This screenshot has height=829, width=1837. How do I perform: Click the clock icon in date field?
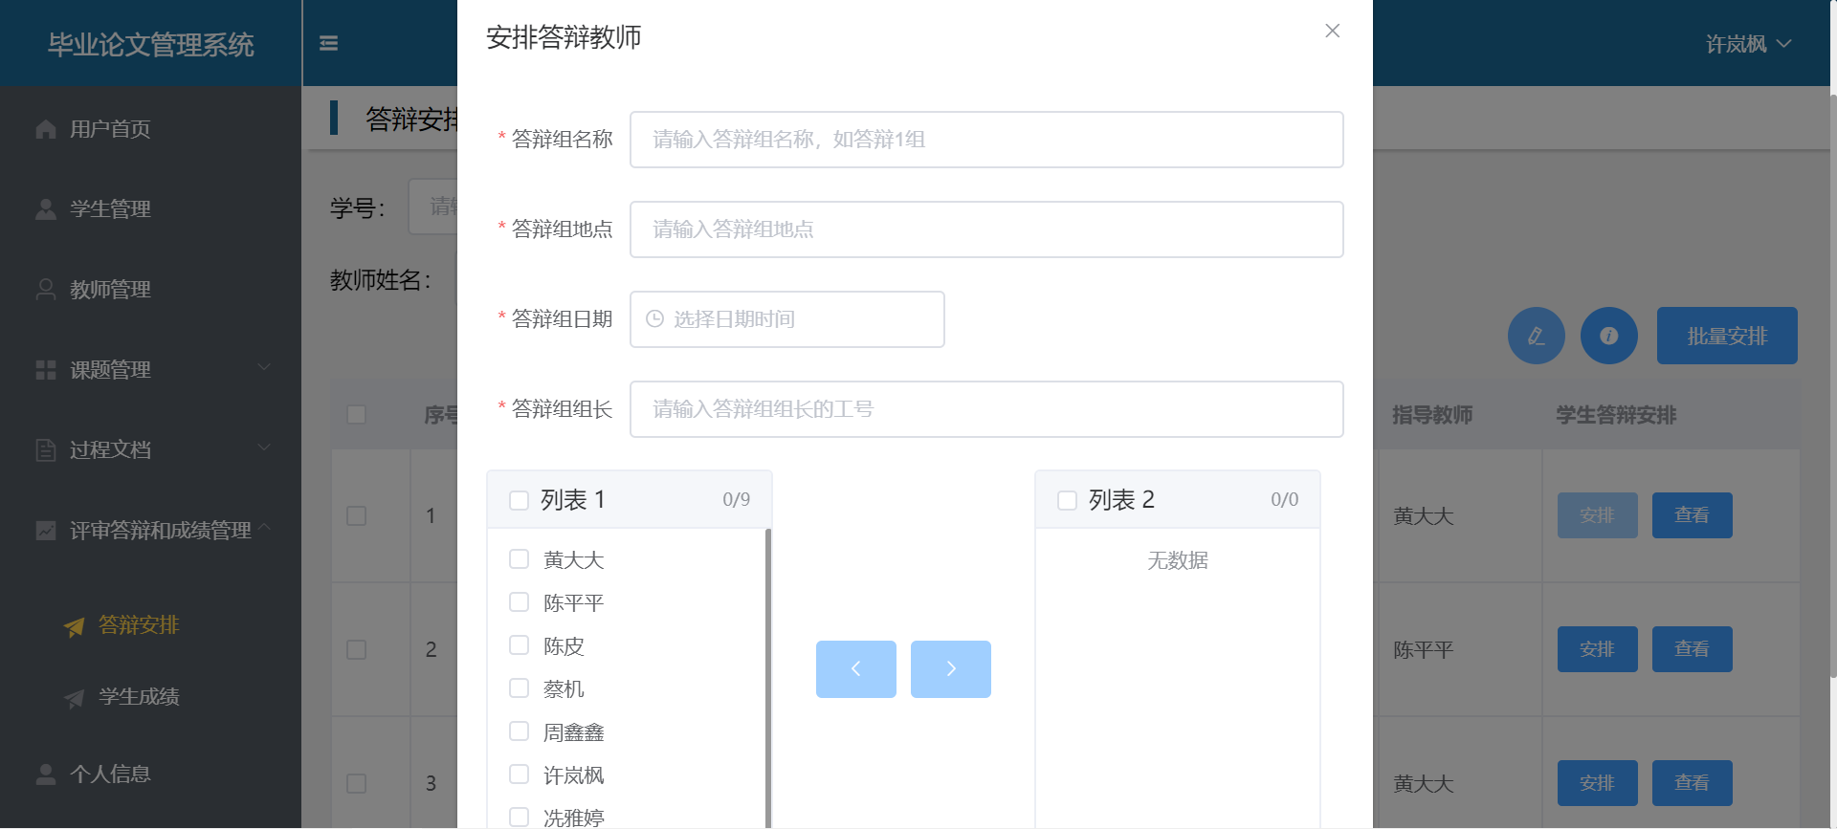[654, 319]
